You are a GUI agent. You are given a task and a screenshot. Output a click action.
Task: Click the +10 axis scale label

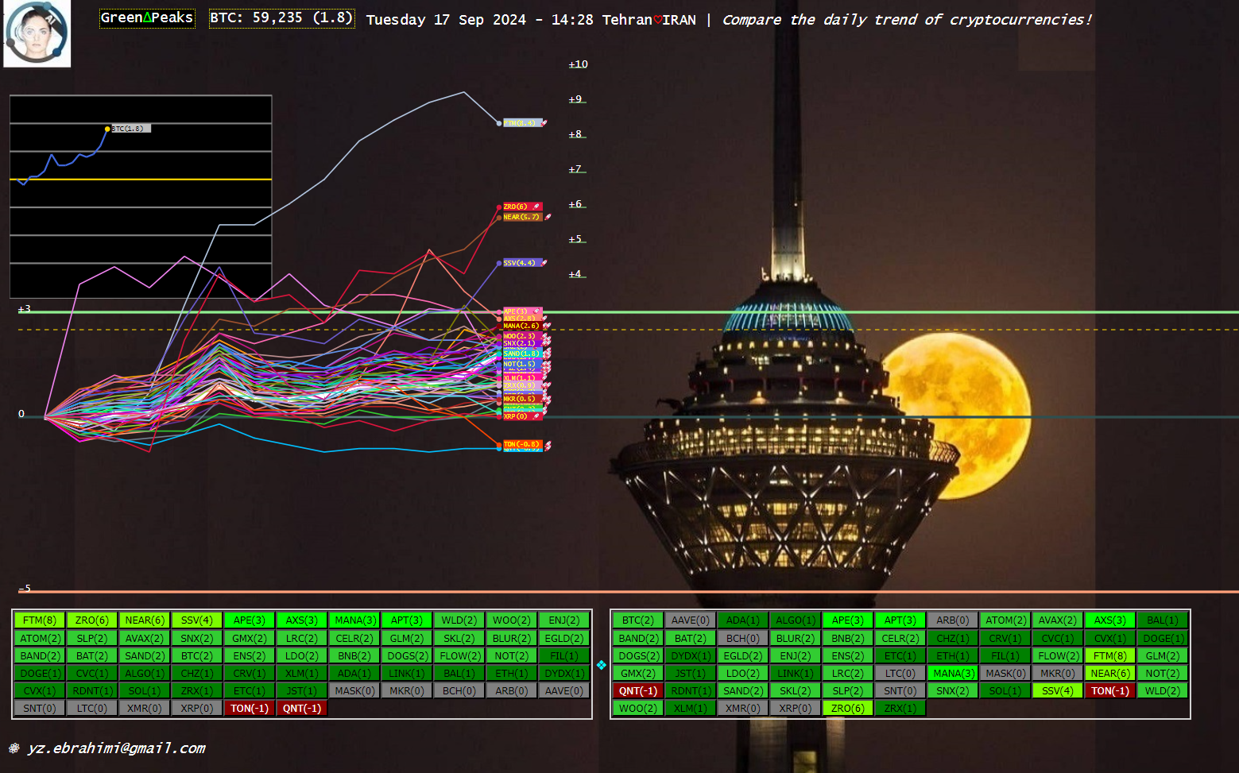point(579,64)
